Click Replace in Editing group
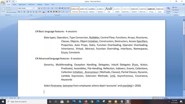 pyautogui.click(x=176, y=10)
